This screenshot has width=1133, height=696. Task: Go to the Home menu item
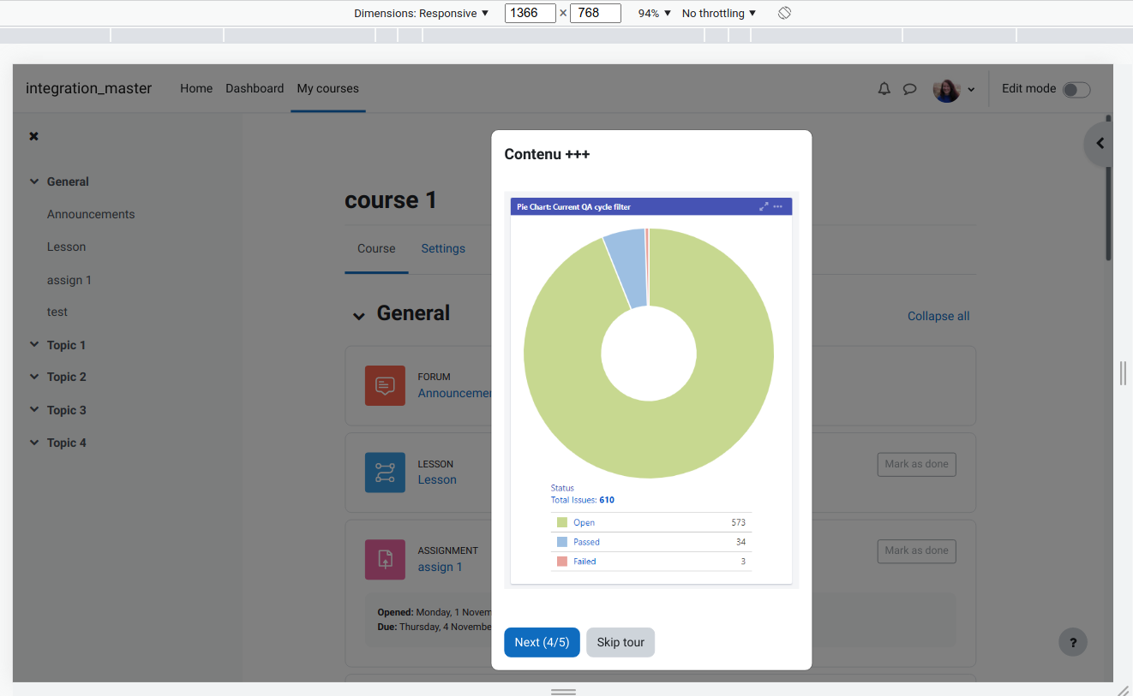tap(196, 88)
